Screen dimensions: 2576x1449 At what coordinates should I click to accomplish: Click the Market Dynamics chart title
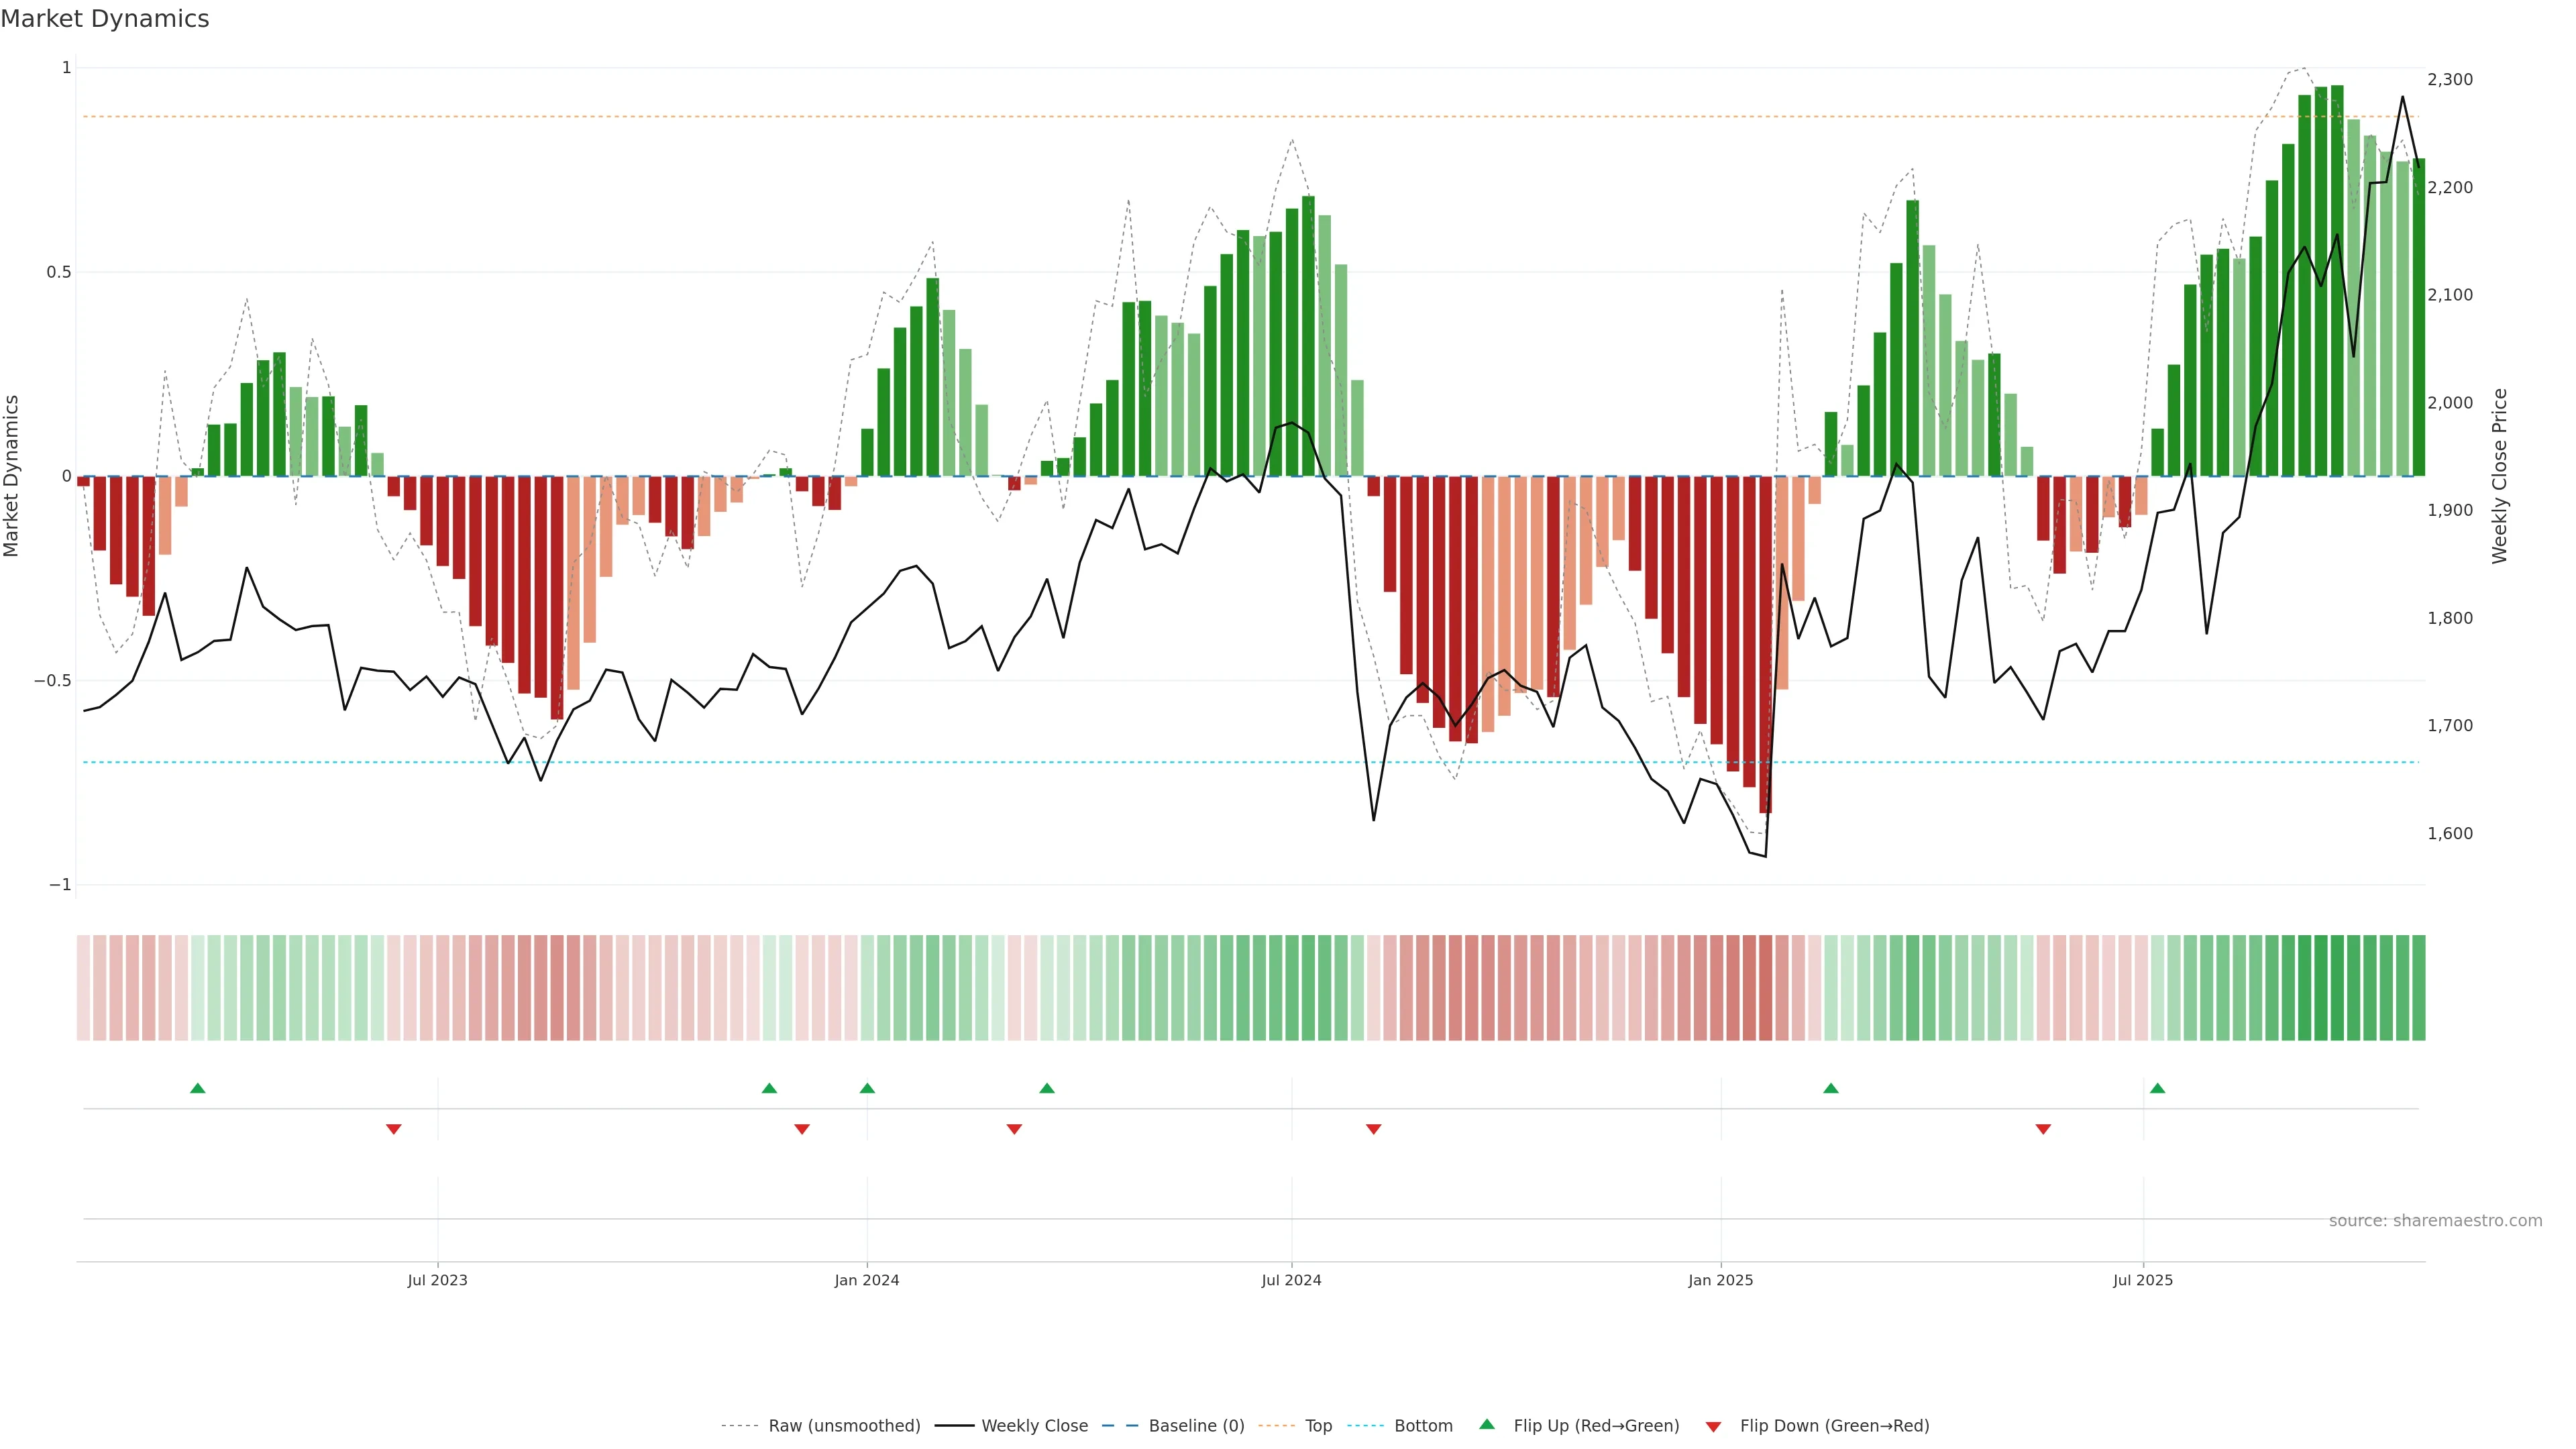point(105,19)
